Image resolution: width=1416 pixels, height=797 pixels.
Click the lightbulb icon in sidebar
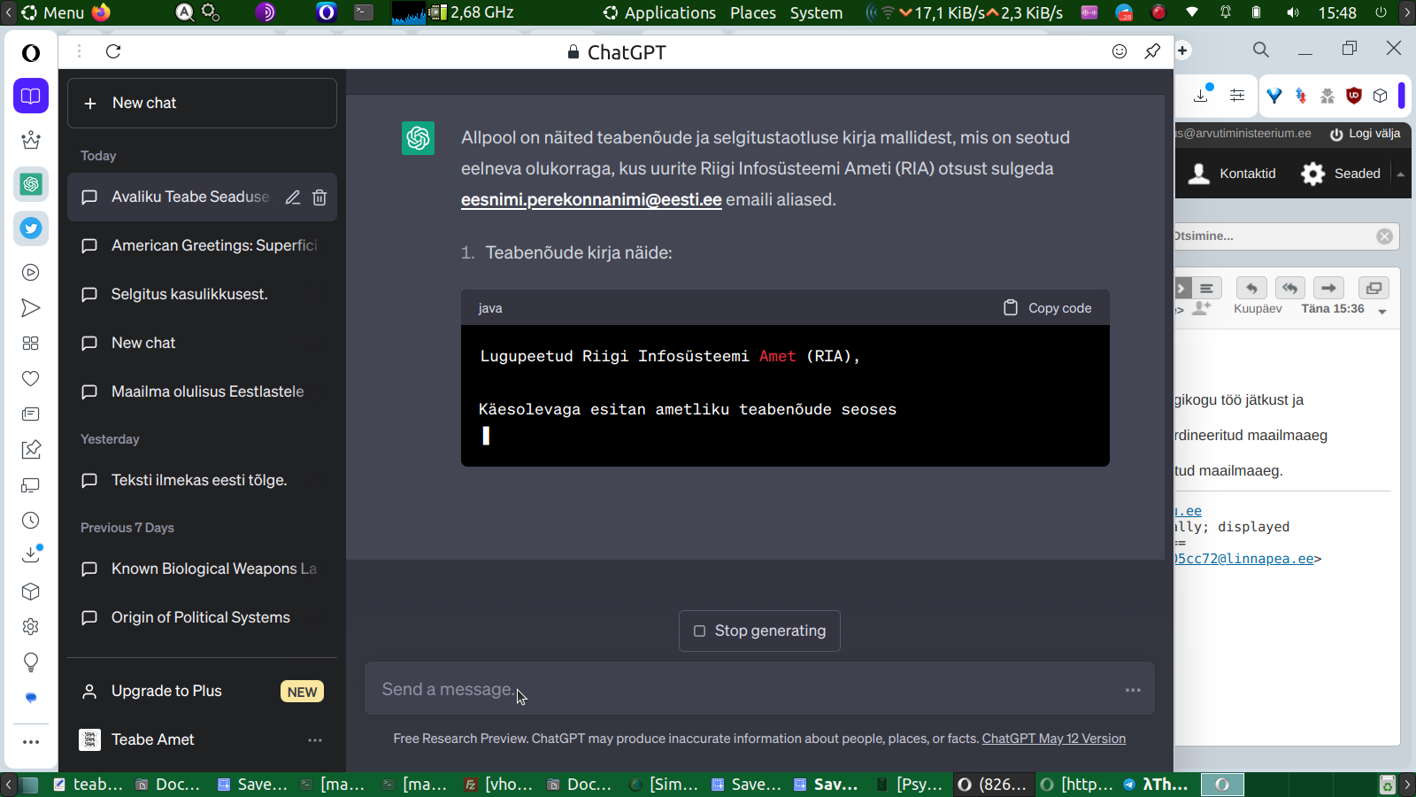click(x=31, y=662)
